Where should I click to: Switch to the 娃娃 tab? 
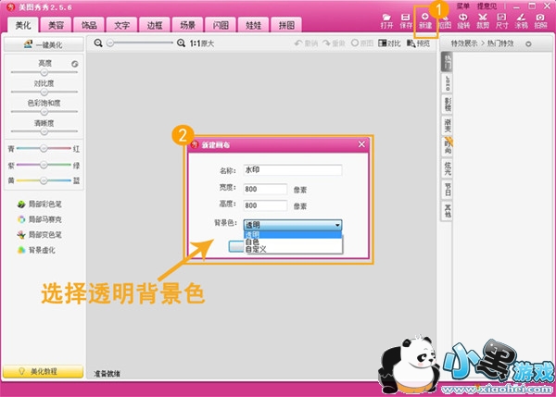click(x=254, y=25)
